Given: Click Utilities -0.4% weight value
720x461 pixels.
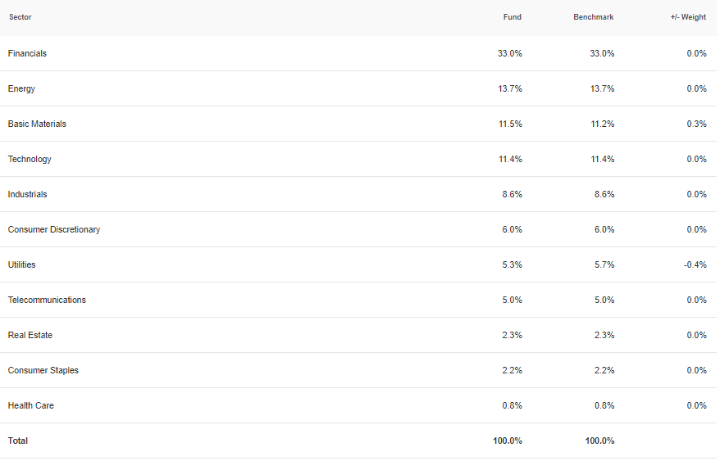Looking at the screenshot, I should coord(695,264).
